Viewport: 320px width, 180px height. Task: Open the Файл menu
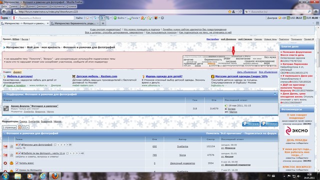(x=4, y=6)
